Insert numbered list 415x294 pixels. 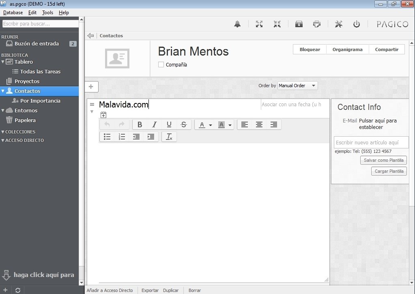[x=122, y=137]
